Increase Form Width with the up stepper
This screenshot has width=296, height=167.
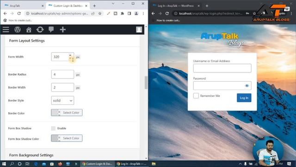pos(70,55)
